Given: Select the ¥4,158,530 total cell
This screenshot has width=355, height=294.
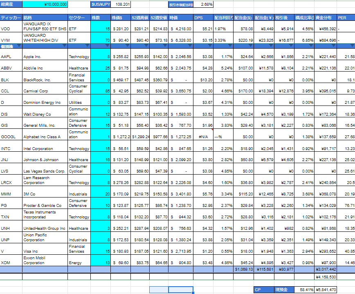Looking at the screenshot, I should click(x=326, y=277).
